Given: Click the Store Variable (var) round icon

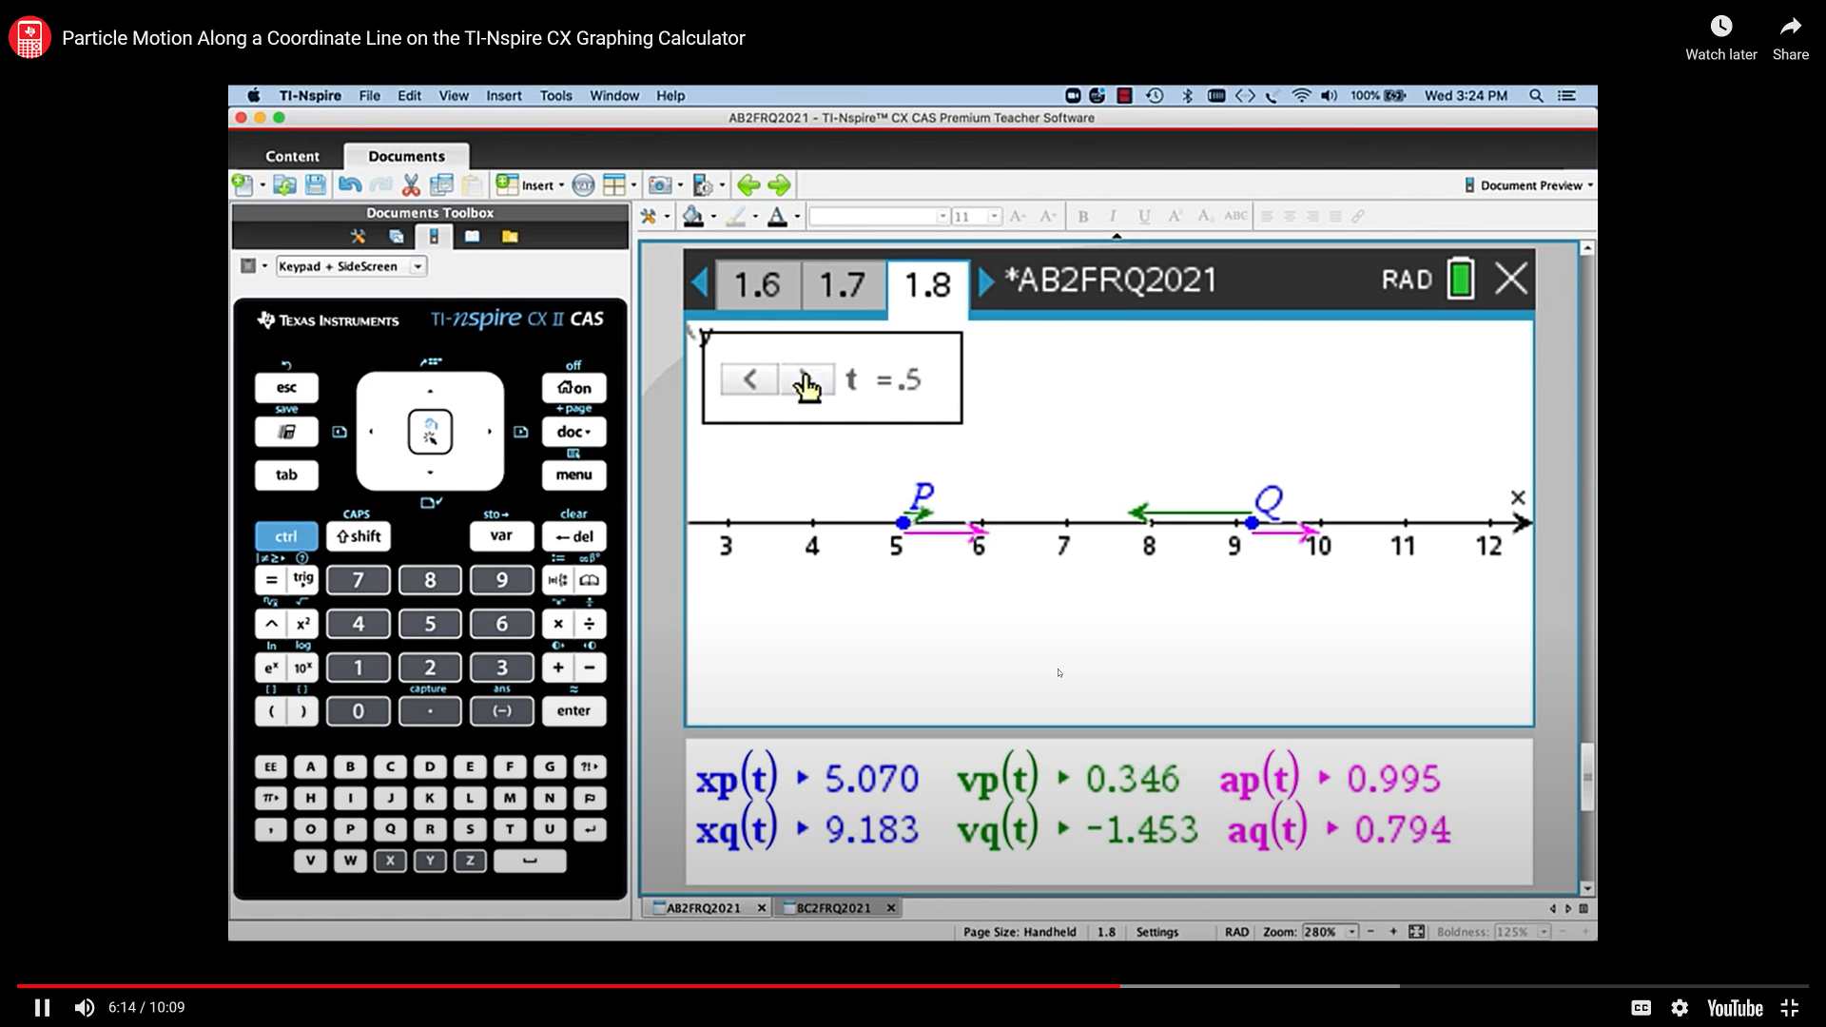Looking at the screenshot, I should (583, 185).
